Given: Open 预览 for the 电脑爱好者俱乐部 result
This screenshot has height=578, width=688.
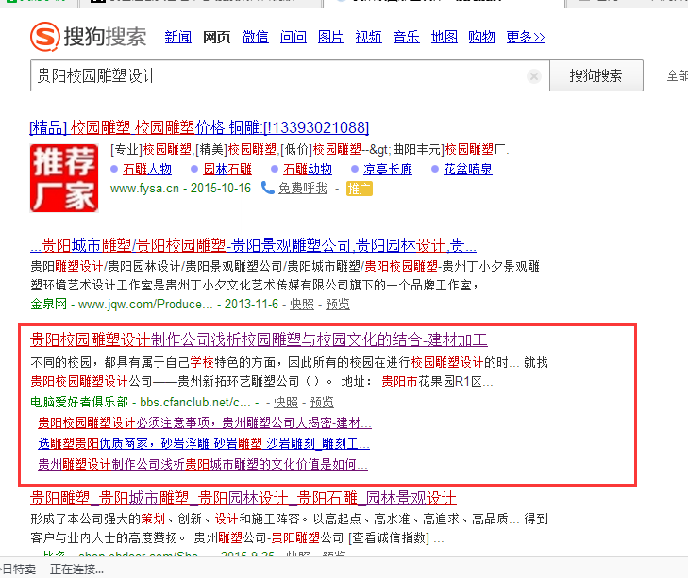Looking at the screenshot, I should (322, 402).
